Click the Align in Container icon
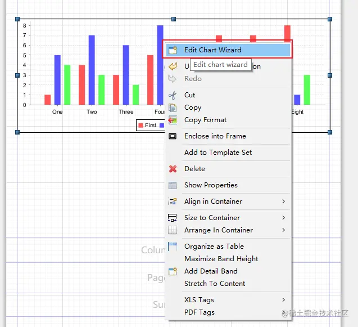The width and height of the screenshot is (358, 327). tap(173, 201)
